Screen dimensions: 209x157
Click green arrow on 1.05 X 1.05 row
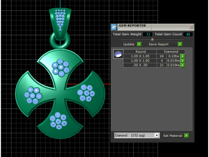point(182,56)
